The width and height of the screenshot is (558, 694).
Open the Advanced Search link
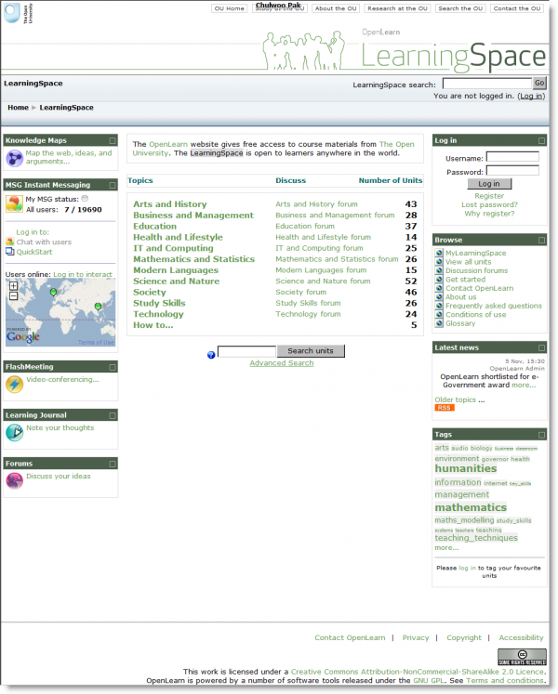pyautogui.click(x=282, y=363)
